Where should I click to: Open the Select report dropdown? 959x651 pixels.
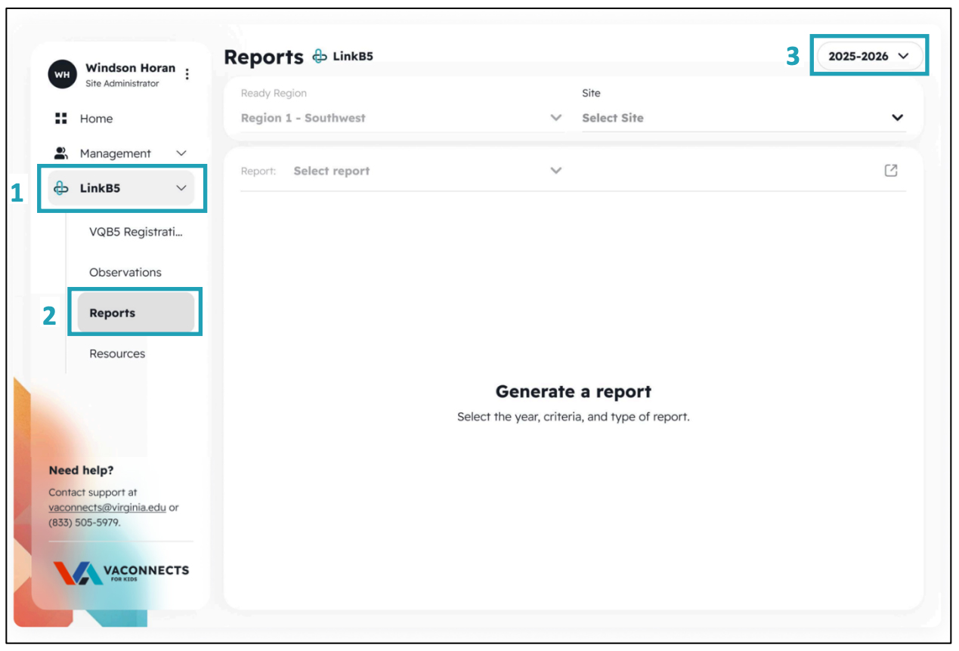(428, 171)
